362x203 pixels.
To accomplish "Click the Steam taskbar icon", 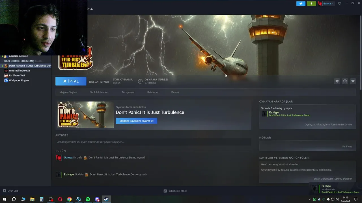I will pos(106,199).
